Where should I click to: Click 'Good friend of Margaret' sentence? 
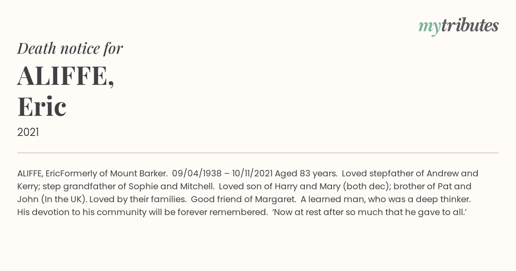click(243, 200)
